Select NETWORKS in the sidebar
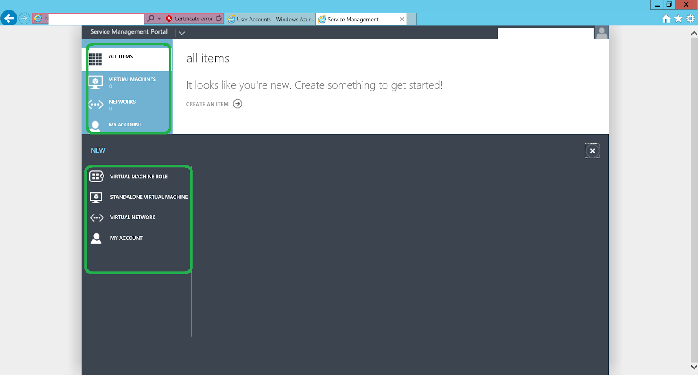Screen dimensions: 698x375 (127, 105)
